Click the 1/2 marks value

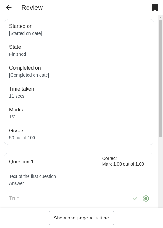[12, 117]
